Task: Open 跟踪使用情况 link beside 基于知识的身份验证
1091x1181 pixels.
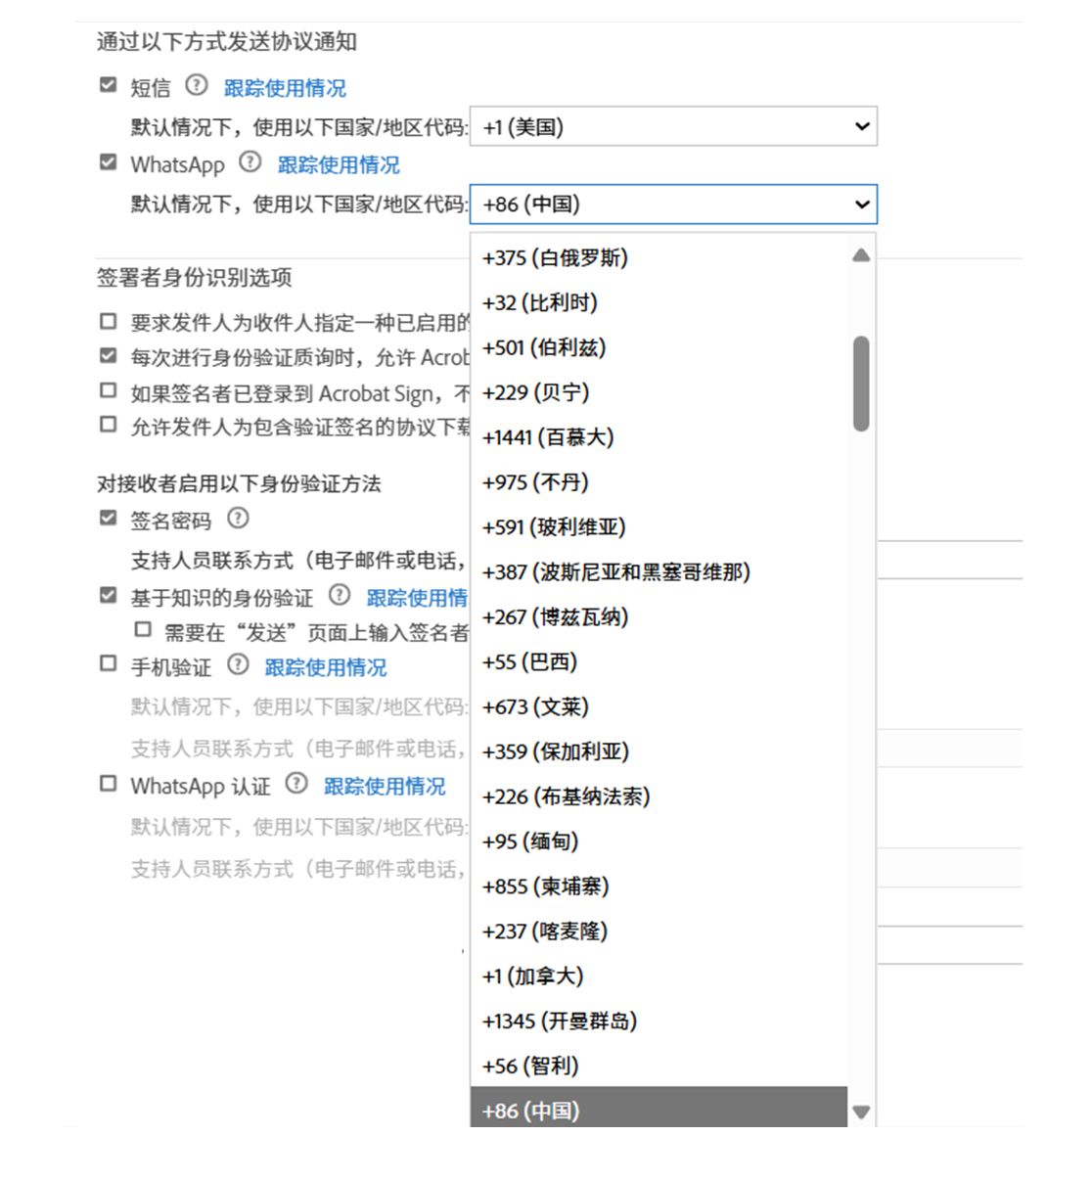Action: 417,598
